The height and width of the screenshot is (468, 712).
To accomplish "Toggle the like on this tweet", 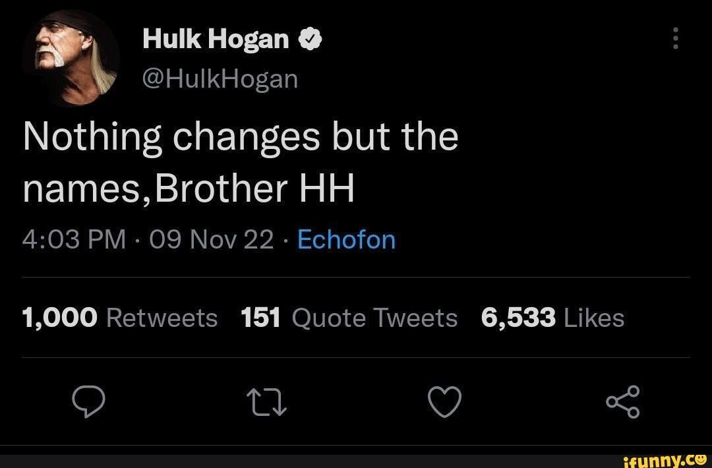I will 445,402.
